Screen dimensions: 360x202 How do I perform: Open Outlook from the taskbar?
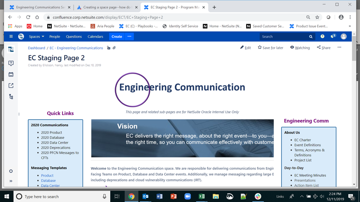click(x=145, y=196)
